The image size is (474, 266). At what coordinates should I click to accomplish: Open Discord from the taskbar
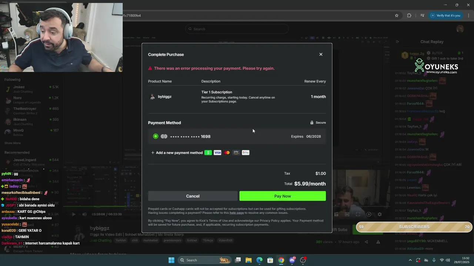(292, 260)
